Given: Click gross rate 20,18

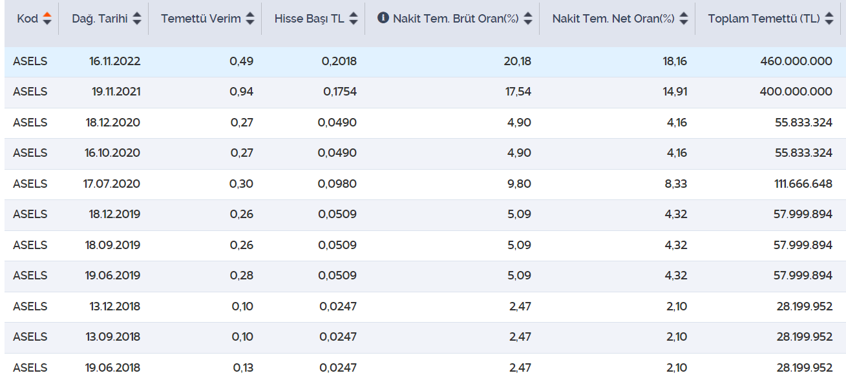Looking at the screenshot, I should click(517, 61).
